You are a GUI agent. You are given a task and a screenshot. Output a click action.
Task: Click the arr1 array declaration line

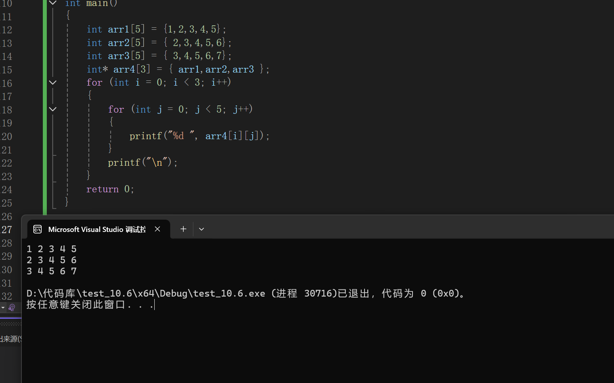coord(156,29)
